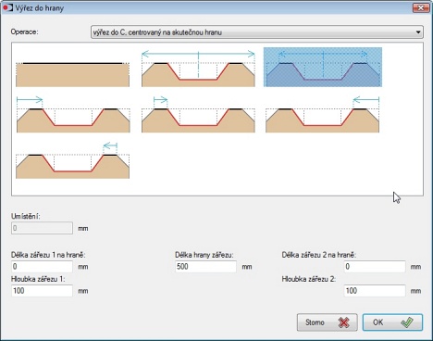
Task: Click the Umístění label
Action: pyautogui.click(x=26, y=216)
